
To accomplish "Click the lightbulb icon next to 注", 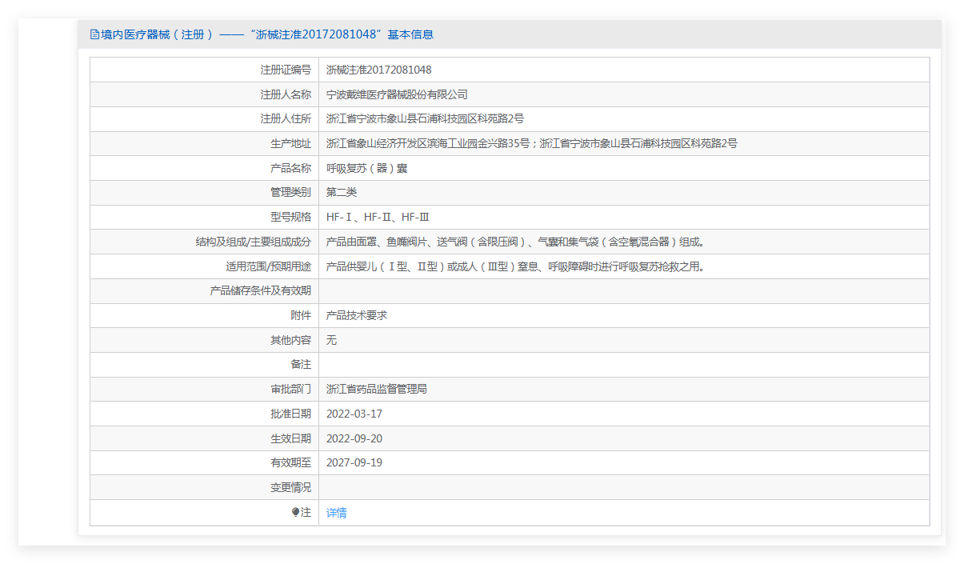I will [295, 512].
